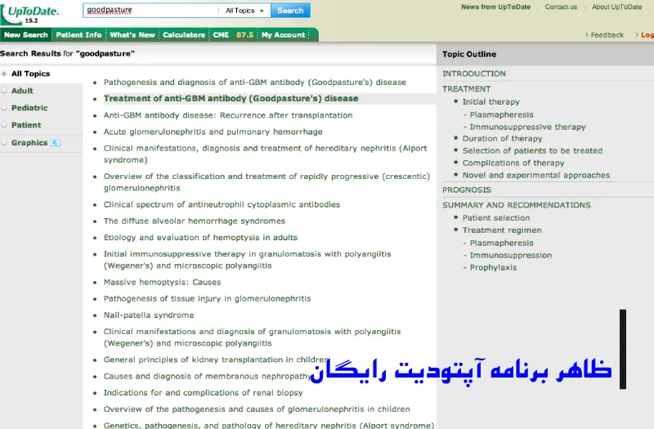Open Acute glomerulonephritis and pulmonary hemorrhage result
This screenshot has height=429, width=654.
pos(213,132)
